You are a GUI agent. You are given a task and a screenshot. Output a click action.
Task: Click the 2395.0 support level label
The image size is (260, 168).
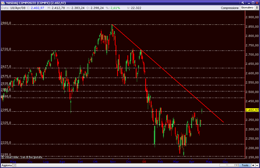(x=6, y=110)
